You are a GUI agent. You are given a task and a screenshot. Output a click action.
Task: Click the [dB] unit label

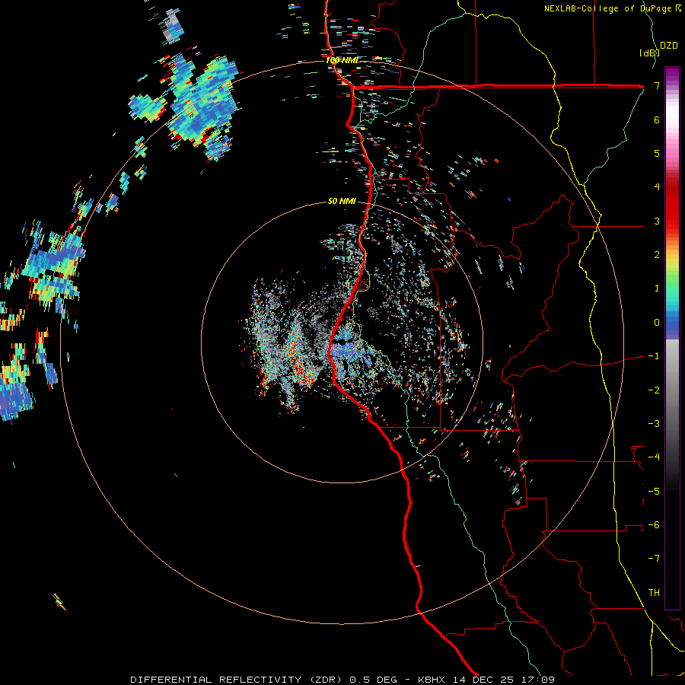648,53
